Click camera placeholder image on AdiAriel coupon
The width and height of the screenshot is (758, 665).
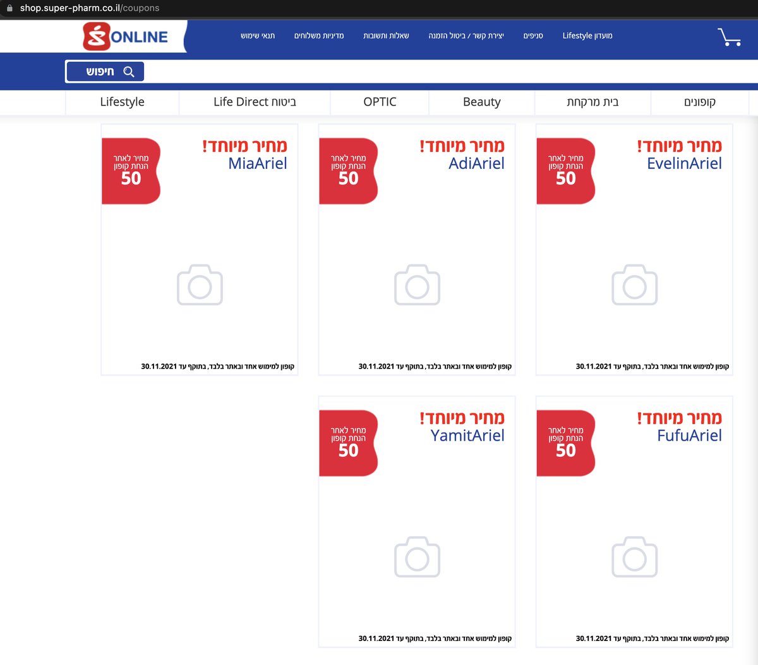[x=417, y=285]
